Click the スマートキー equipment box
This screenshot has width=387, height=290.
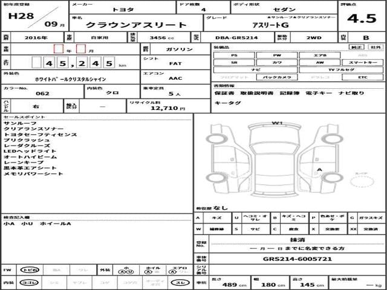pos(362,62)
